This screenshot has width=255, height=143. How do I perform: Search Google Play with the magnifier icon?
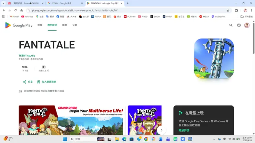click(x=231, y=25)
